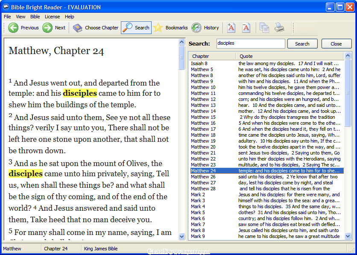Viewport: 357px width, 255px height.
Task: Toggle the Search magnifier toolbar button
Action: tap(136, 28)
